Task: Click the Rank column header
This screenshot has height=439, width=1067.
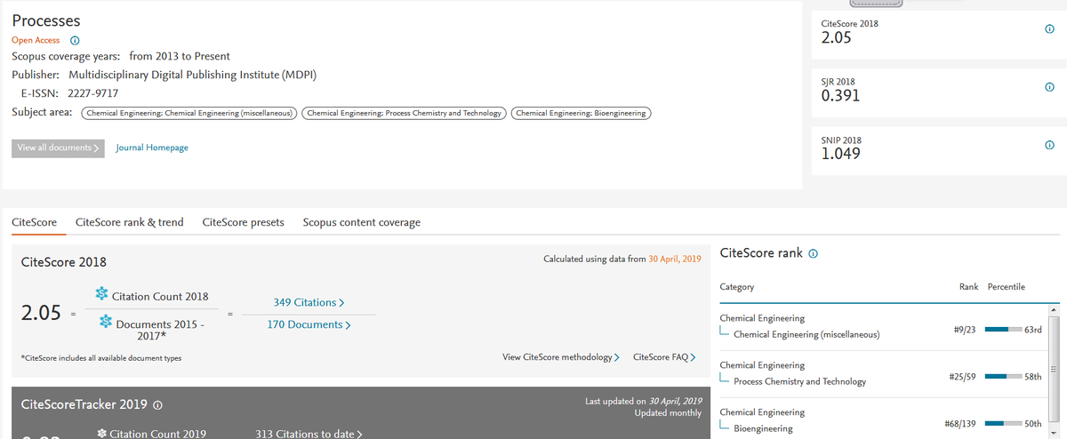Action: click(x=968, y=287)
